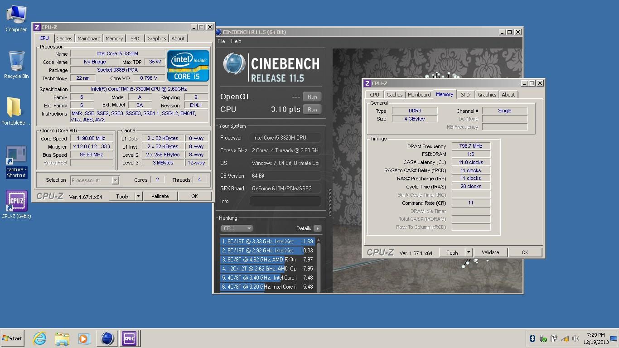Screen dimensions: 619x348
Task: Switch to the About tab in the CPU window
Action: pos(178,39)
